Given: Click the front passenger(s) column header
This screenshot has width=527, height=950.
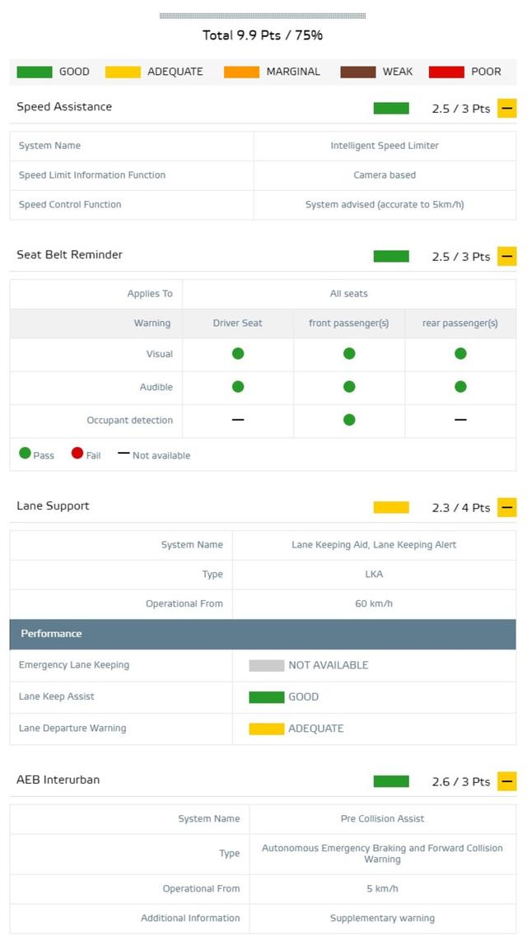Looking at the screenshot, I should coord(349,324).
